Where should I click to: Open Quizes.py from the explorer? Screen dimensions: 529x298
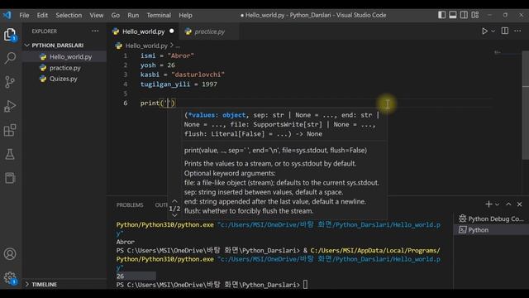(64, 79)
